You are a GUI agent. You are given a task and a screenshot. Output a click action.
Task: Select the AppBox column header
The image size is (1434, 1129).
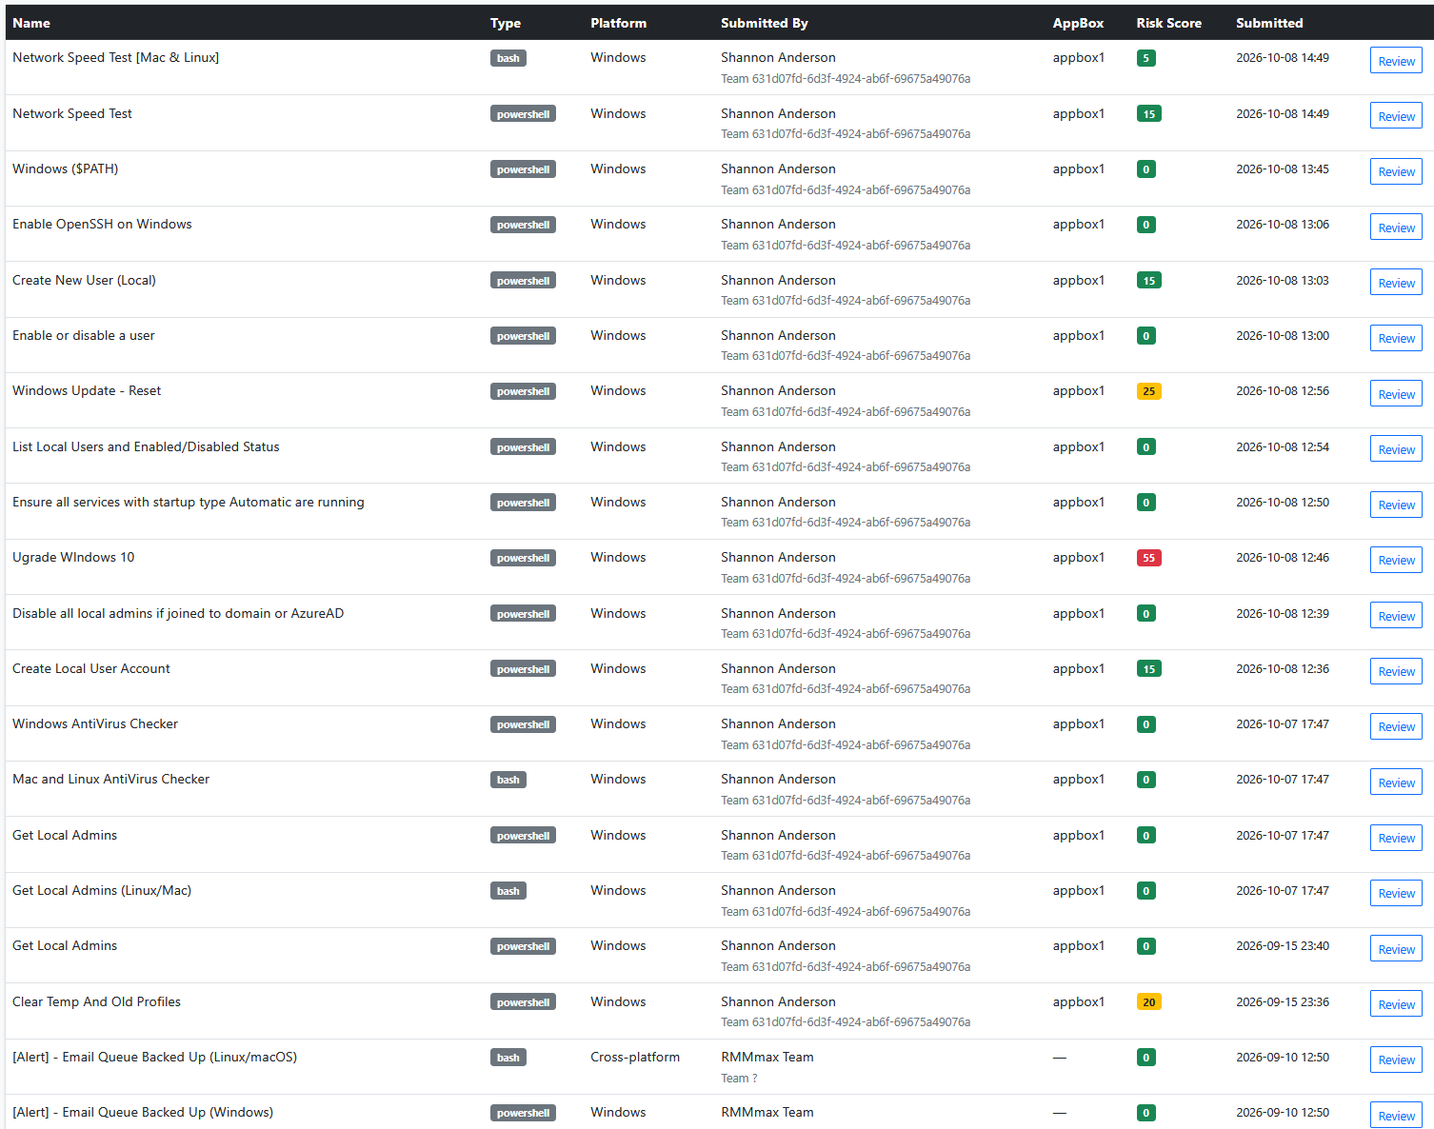click(1078, 23)
